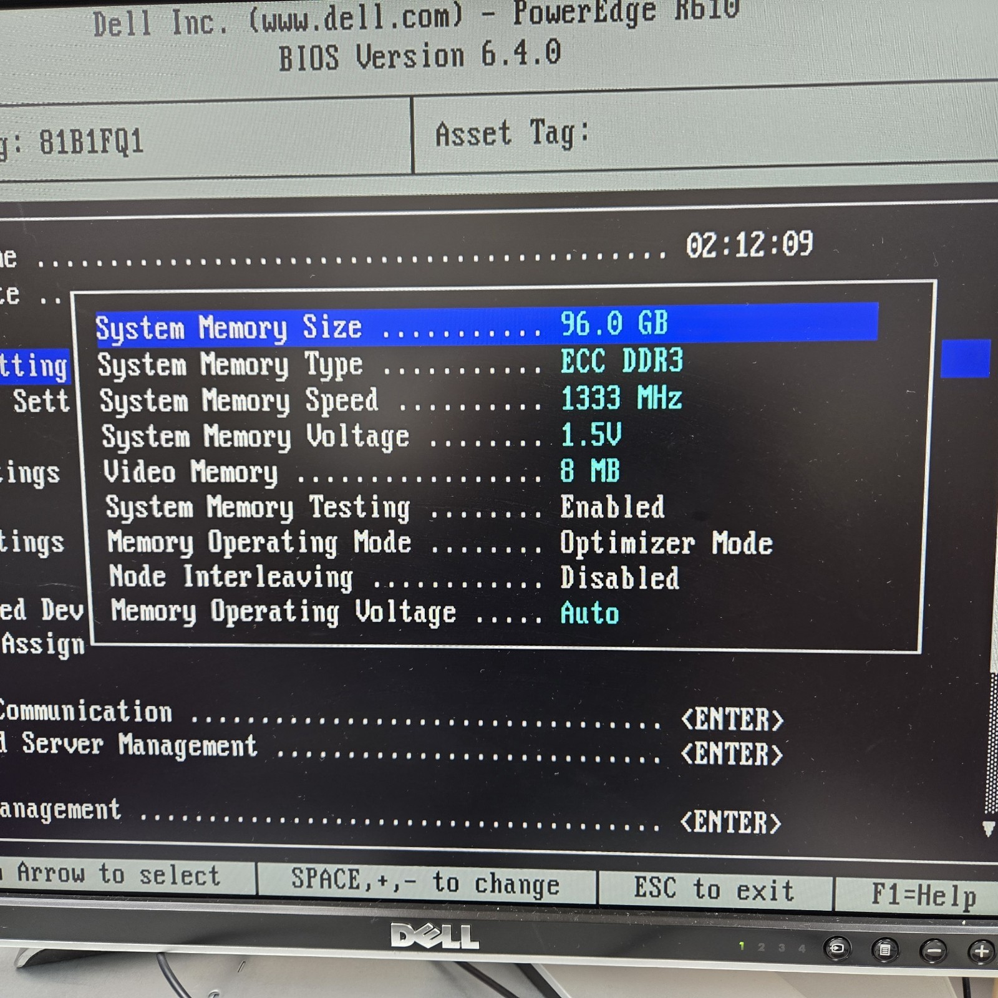The height and width of the screenshot is (998, 998).
Task: Change Memory Operating Voltage Auto value
Action: (589, 613)
